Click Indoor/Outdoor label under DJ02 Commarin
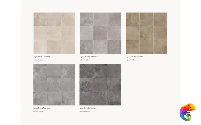This screenshot has height=125, width=201. (85, 60)
